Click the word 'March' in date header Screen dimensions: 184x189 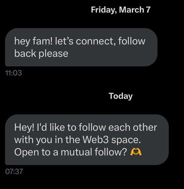(132, 10)
